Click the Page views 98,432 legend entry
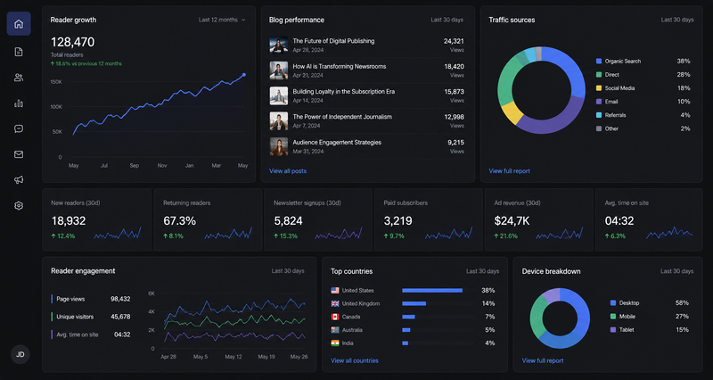 (x=91, y=299)
